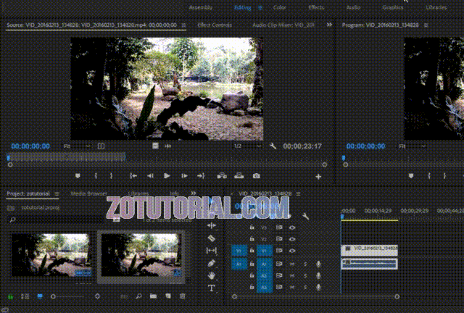Open Timeline display settings wrench
This screenshot has height=313, width=464.
[x=306, y=216]
